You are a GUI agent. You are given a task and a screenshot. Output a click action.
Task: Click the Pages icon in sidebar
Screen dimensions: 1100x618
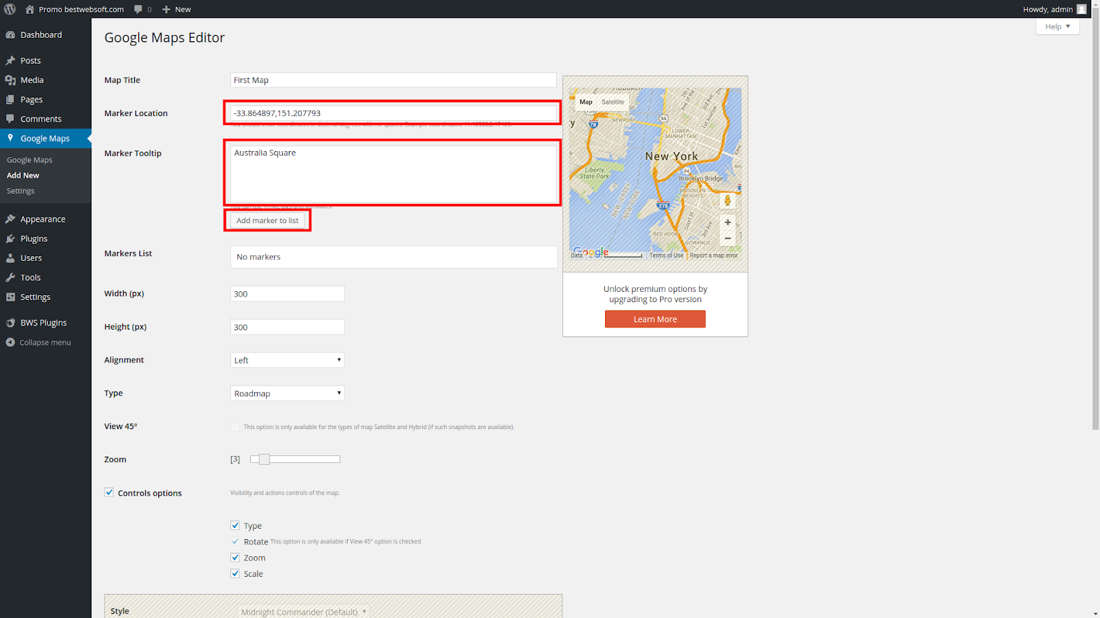(10, 100)
